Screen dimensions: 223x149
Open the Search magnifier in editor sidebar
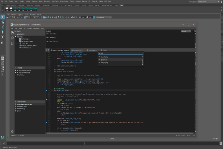(x=12, y=37)
